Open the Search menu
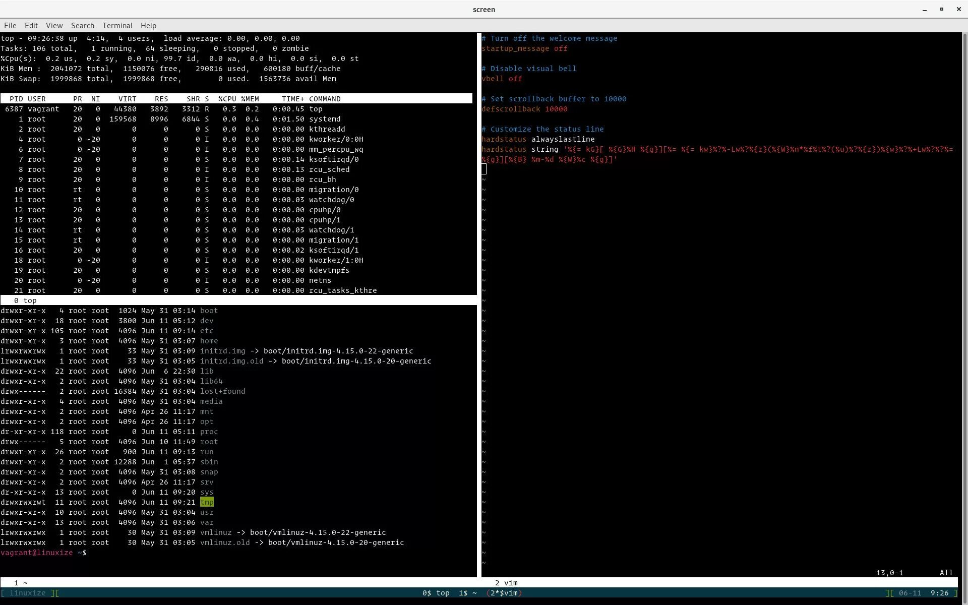The image size is (968, 605). point(82,26)
